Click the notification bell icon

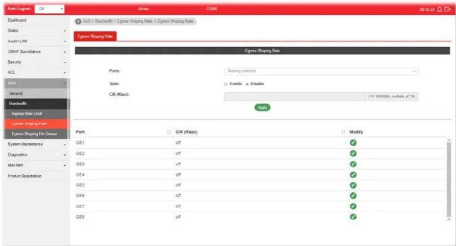[440, 9]
